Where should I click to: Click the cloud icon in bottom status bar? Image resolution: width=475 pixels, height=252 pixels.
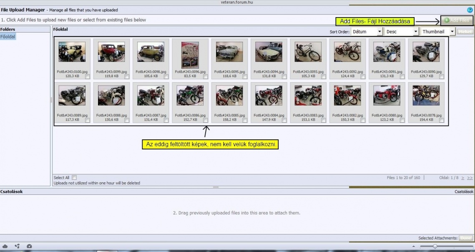[5, 247]
